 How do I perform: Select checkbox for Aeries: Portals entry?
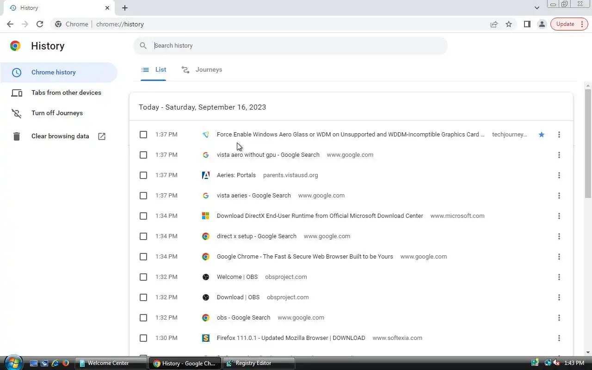(143, 175)
